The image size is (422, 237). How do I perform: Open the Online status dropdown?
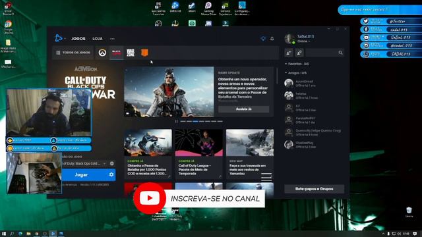(x=303, y=41)
